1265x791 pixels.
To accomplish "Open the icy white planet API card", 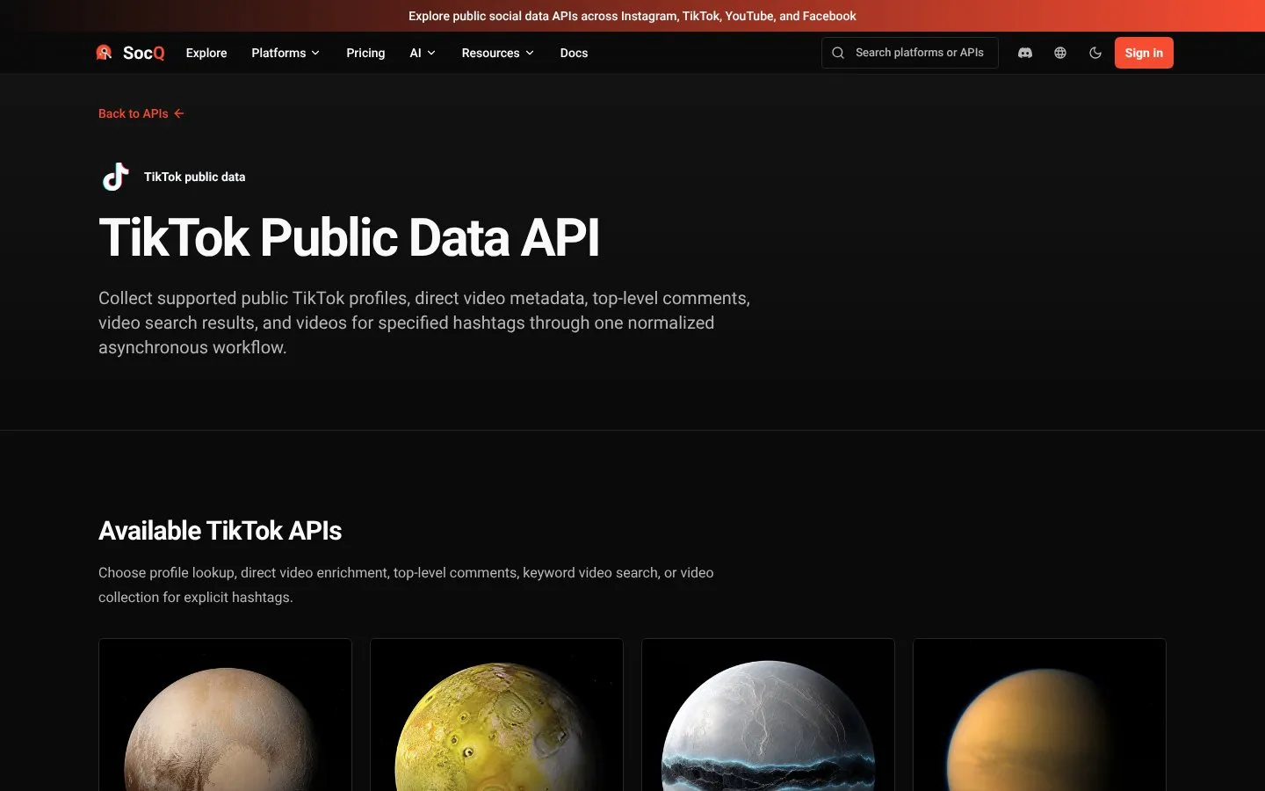I will pyautogui.click(x=768, y=715).
